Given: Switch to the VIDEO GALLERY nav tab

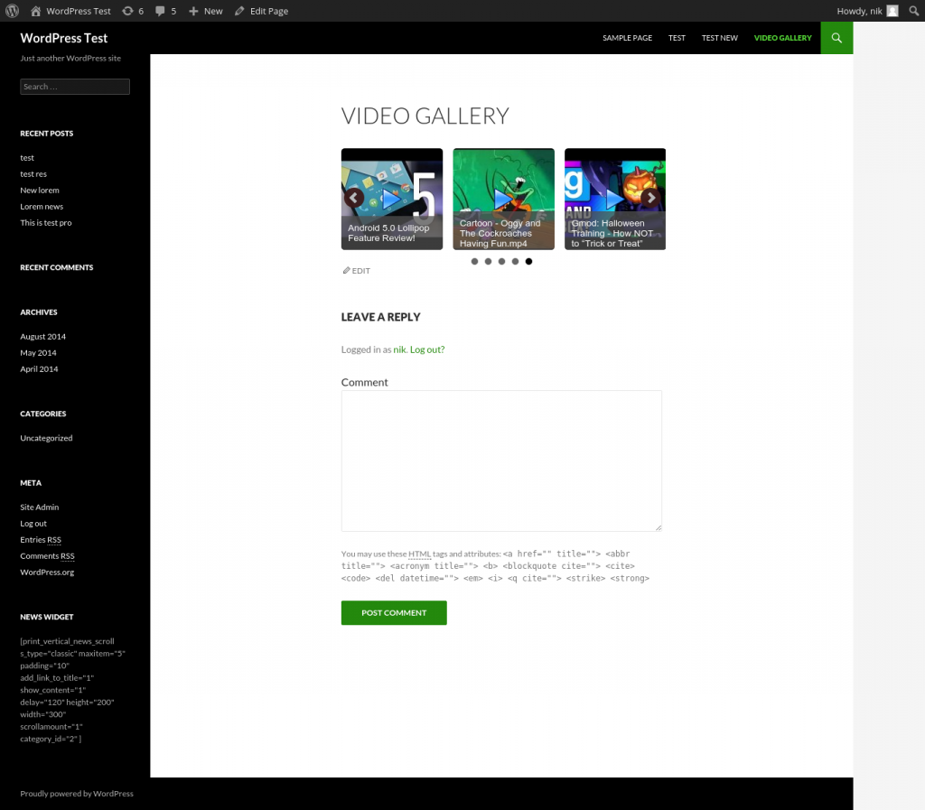Looking at the screenshot, I should (x=782, y=38).
